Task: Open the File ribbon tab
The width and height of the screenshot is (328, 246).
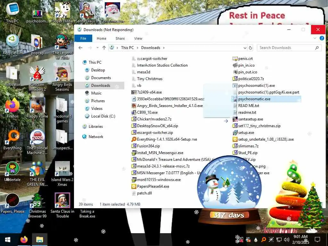Action: tap(83, 38)
